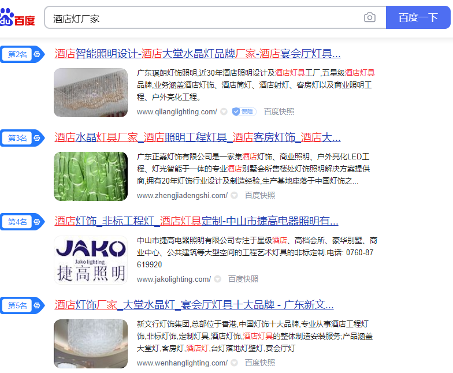Click the camera image-search icon
The image size is (453, 373).
pyautogui.click(x=370, y=17)
